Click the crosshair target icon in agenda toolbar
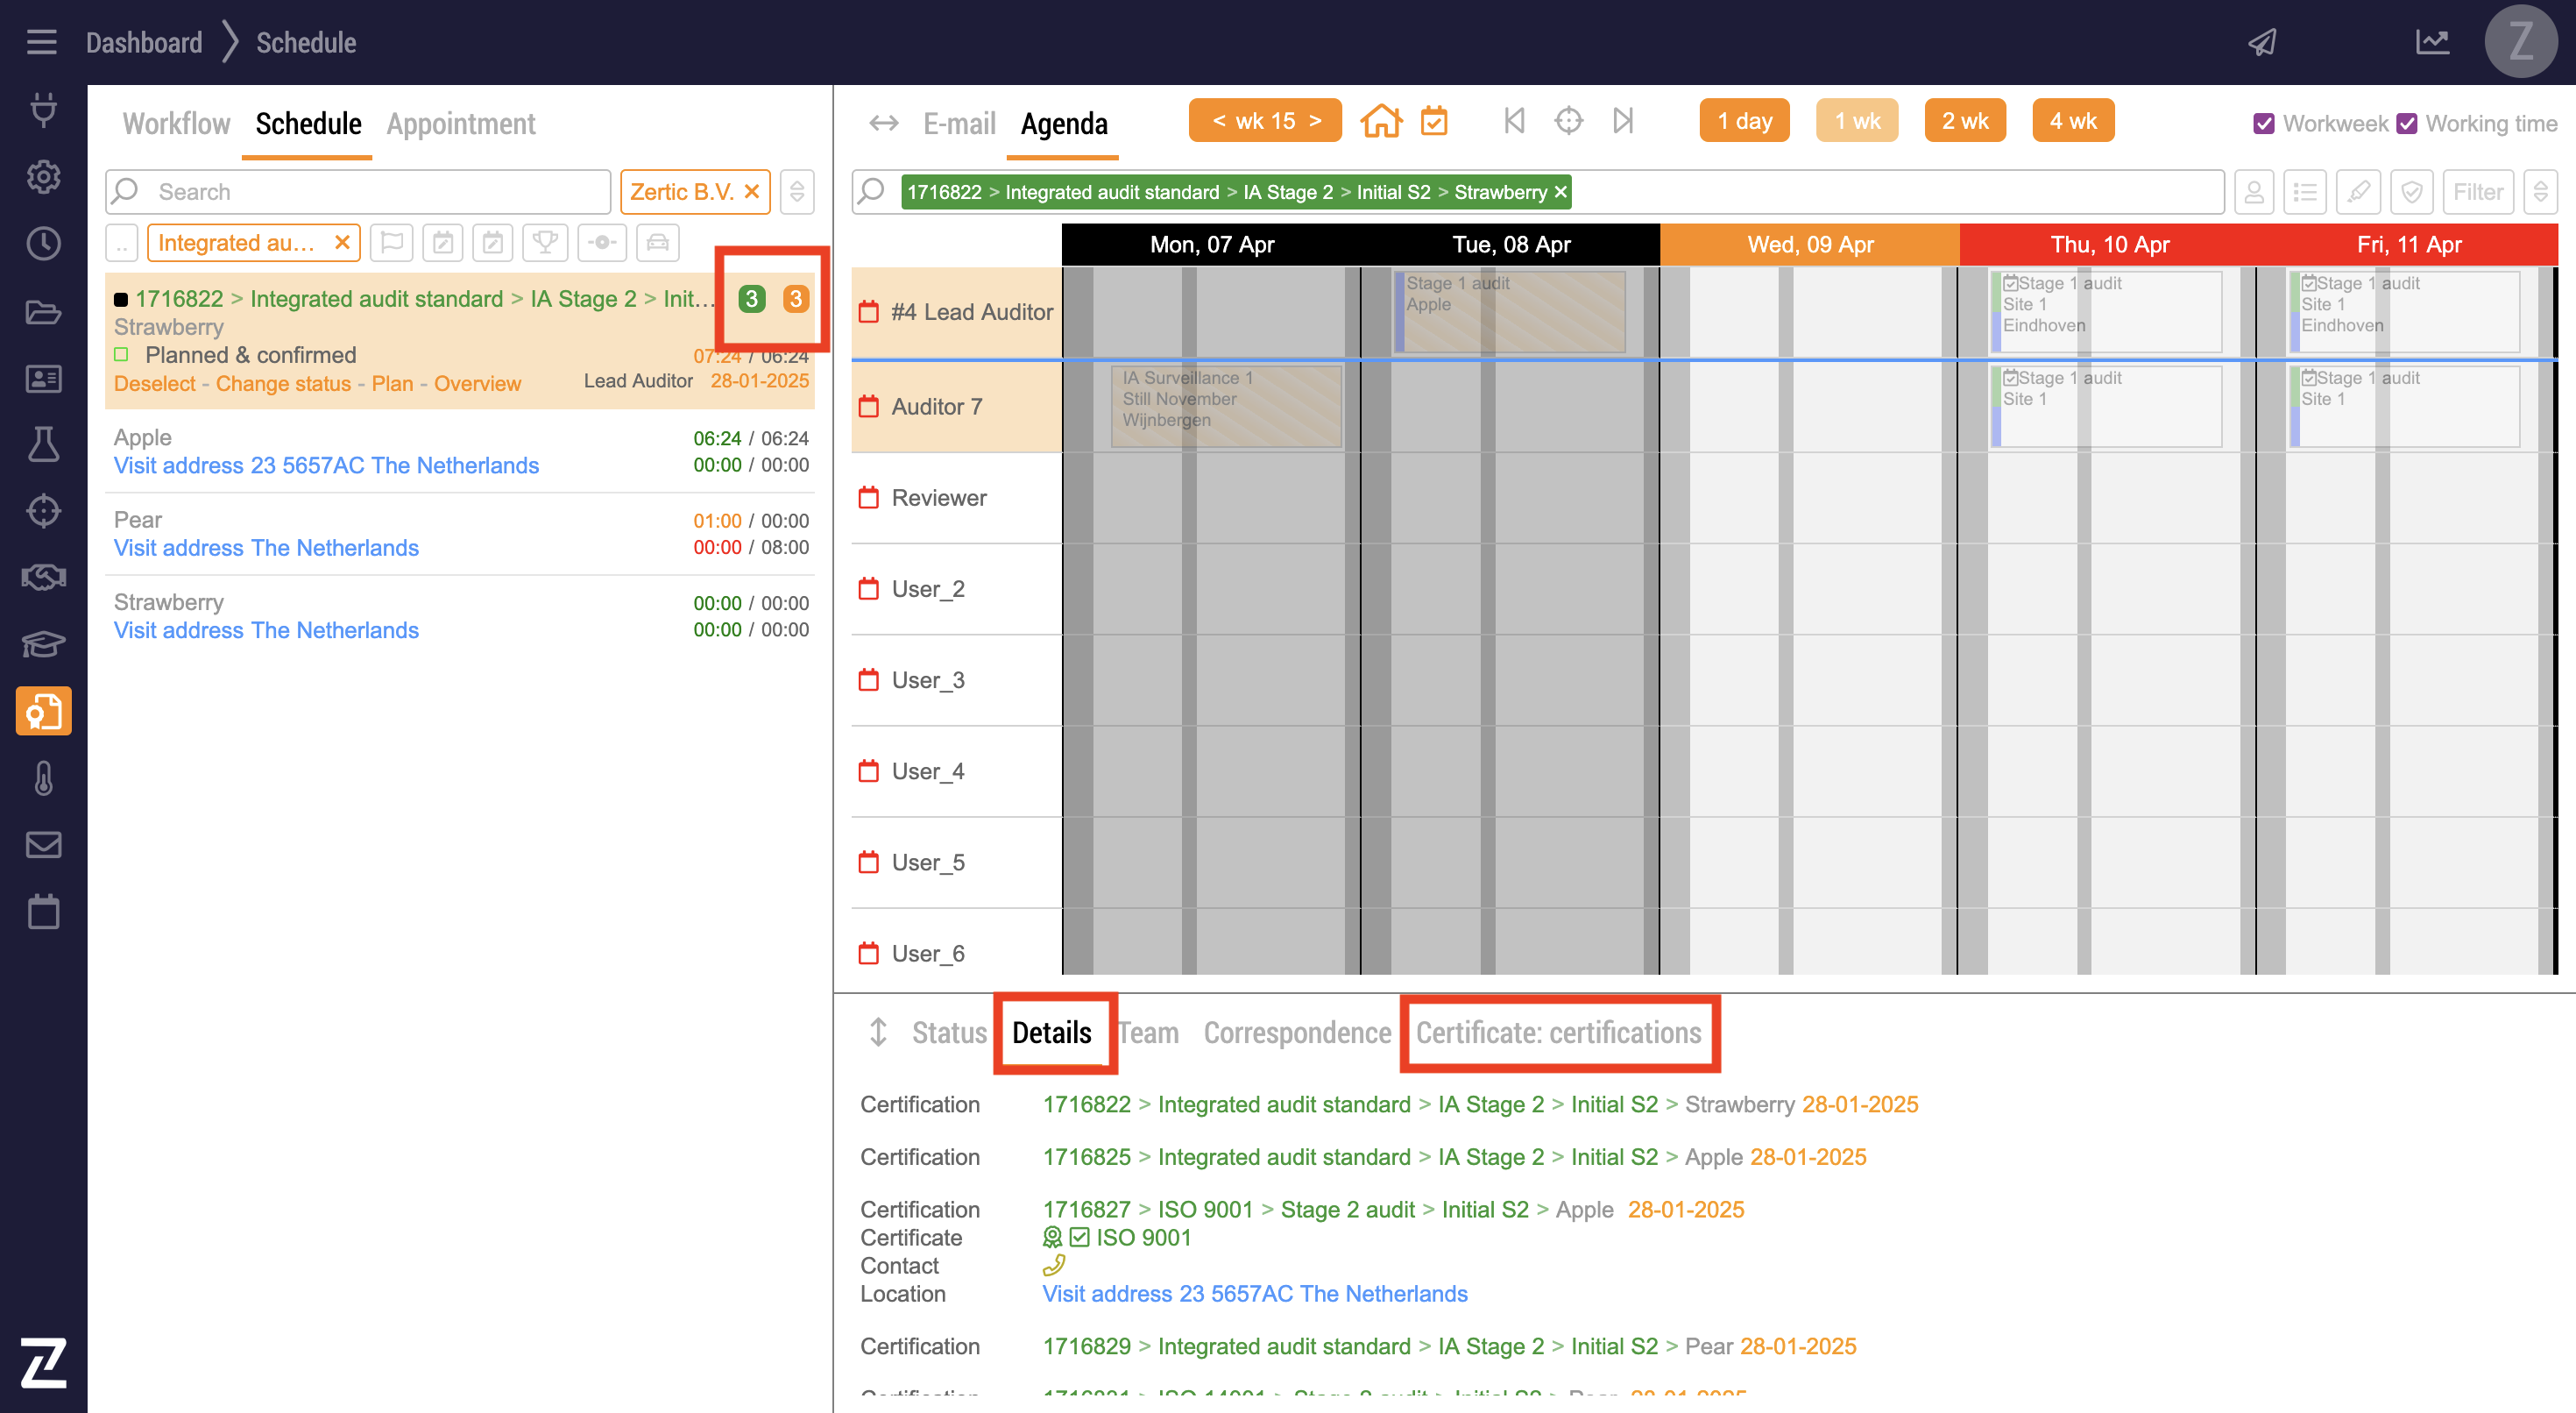Viewport: 2576px width, 1413px height. [1568, 121]
